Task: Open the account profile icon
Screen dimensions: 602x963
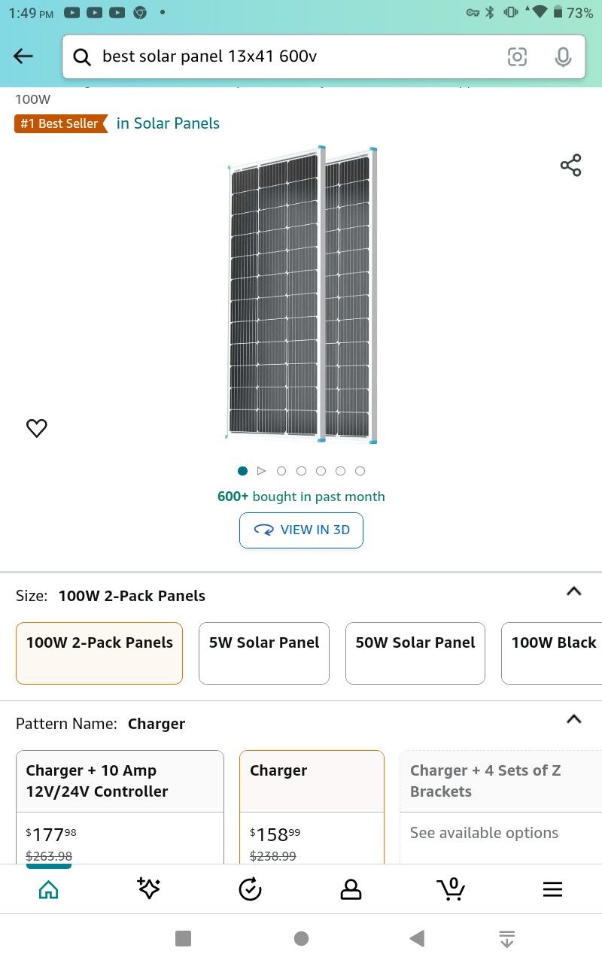Action: [351, 889]
